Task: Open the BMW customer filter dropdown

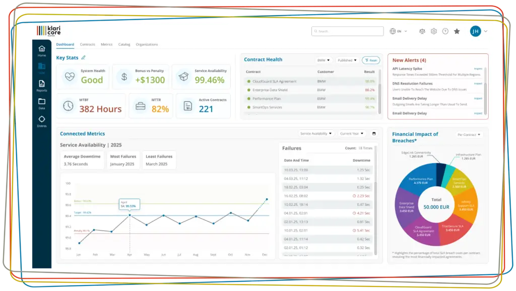Action: [324, 60]
